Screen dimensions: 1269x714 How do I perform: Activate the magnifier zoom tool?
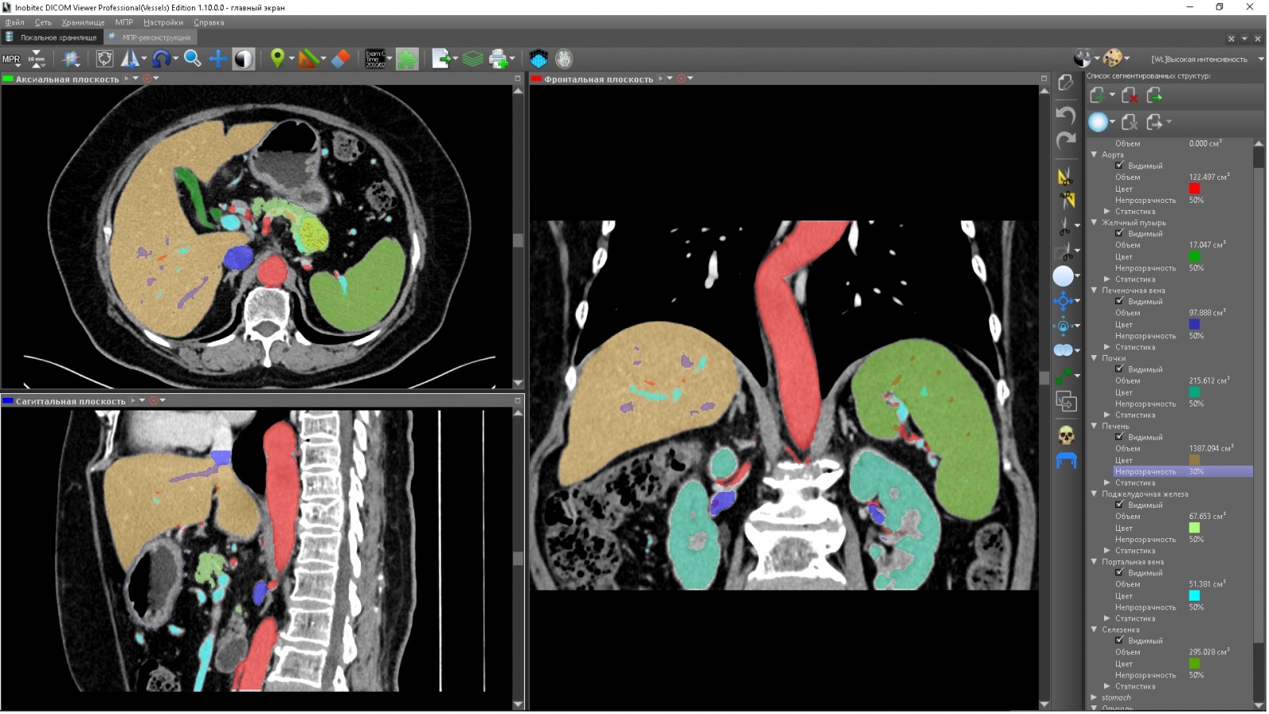(x=192, y=59)
